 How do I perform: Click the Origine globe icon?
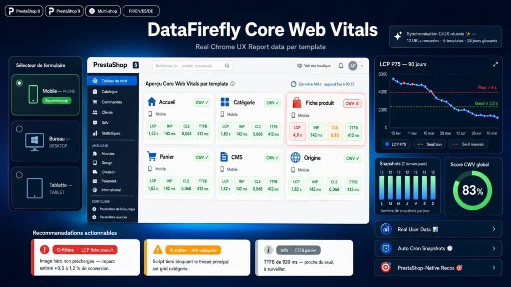[295, 157]
